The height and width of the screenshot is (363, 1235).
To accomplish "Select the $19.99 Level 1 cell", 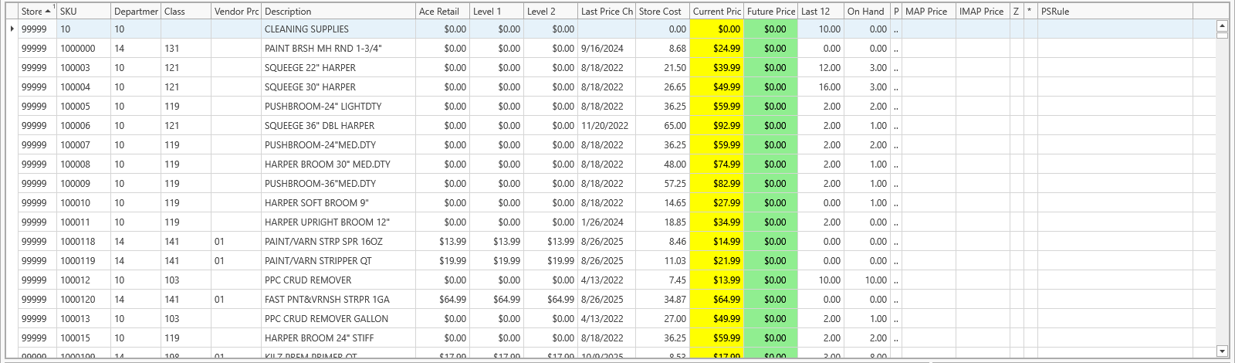I will coord(496,261).
